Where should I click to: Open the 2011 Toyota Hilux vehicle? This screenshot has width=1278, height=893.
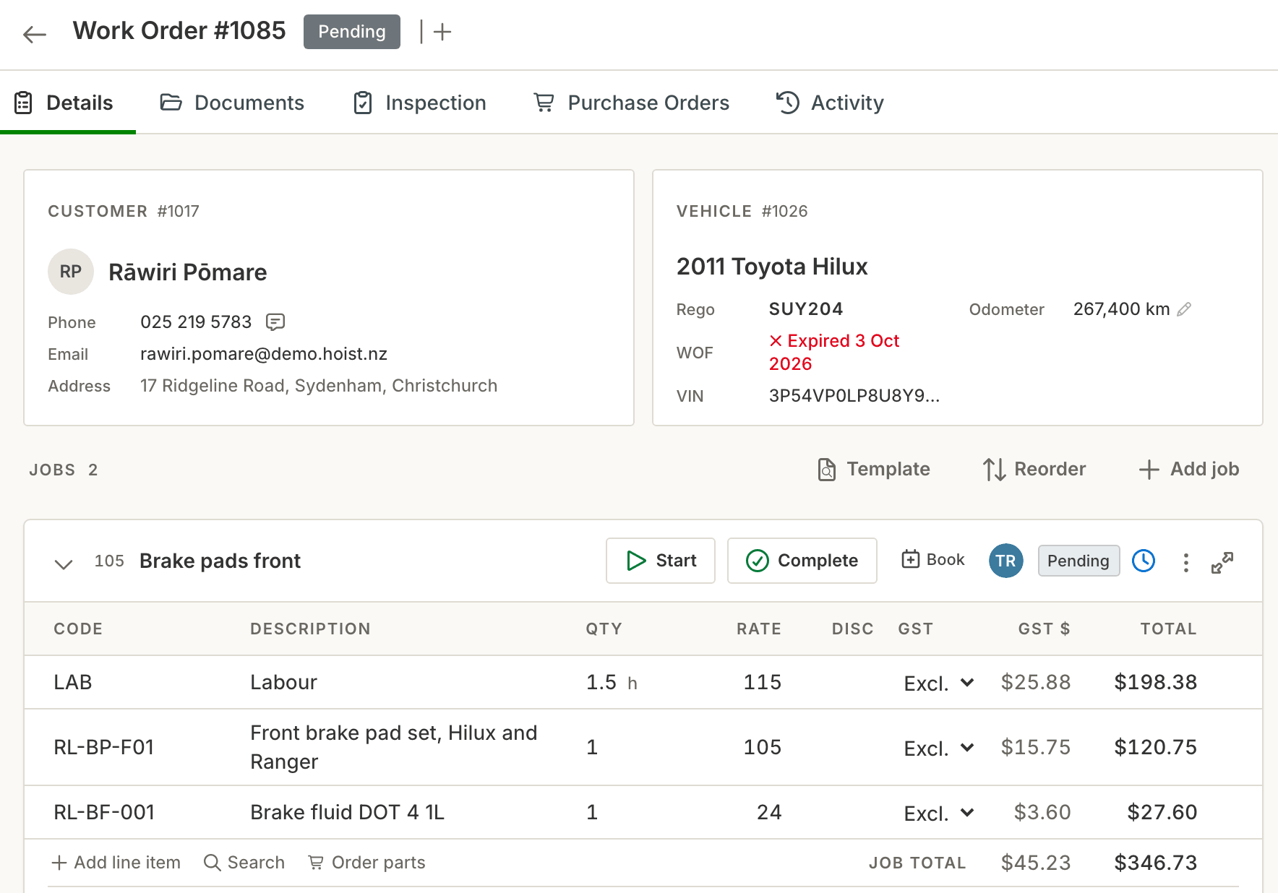[772, 267]
